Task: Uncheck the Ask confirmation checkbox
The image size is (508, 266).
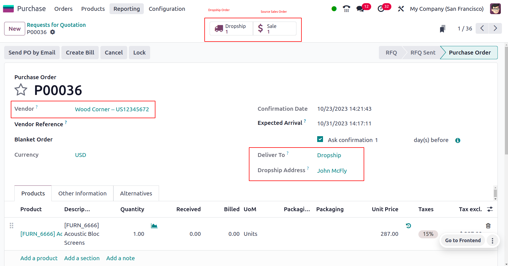Action: tap(320, 139)
